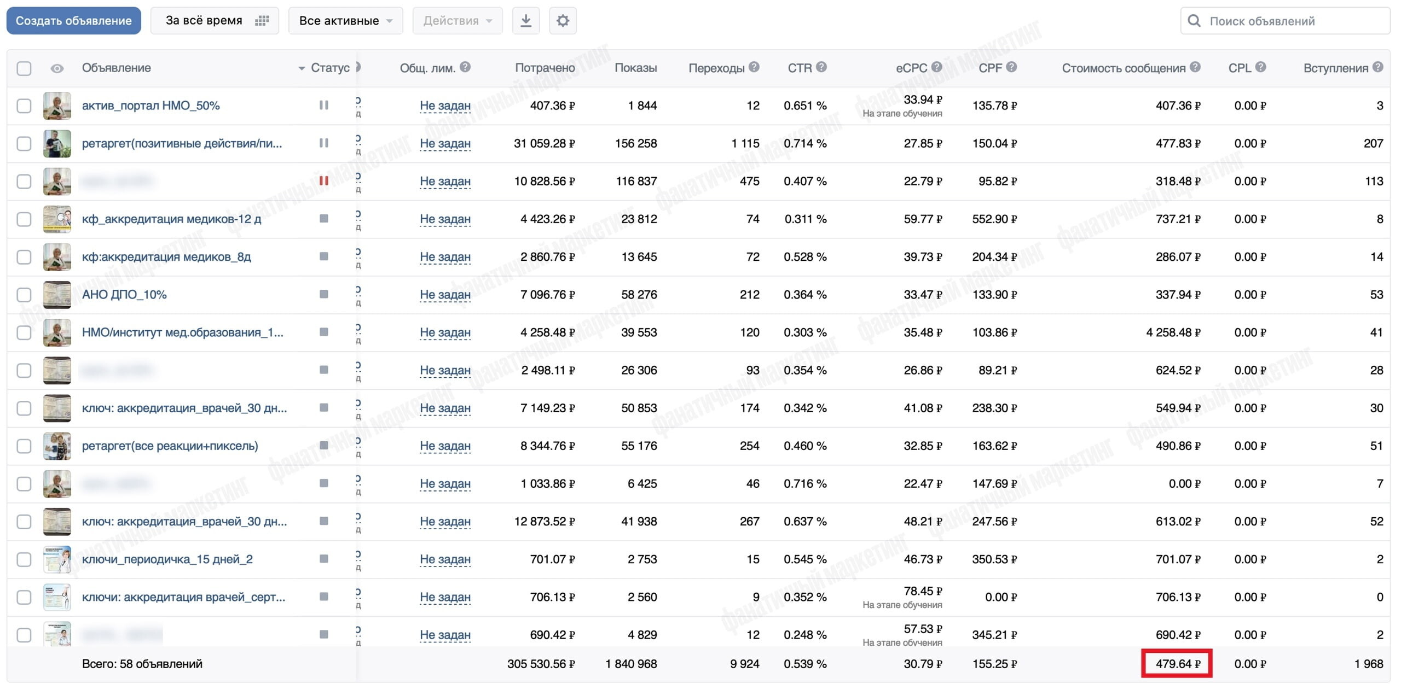Viewport: 1401px width, 684px height.
Task: Click help icon beside eCPC header
Action: point(936,67)
